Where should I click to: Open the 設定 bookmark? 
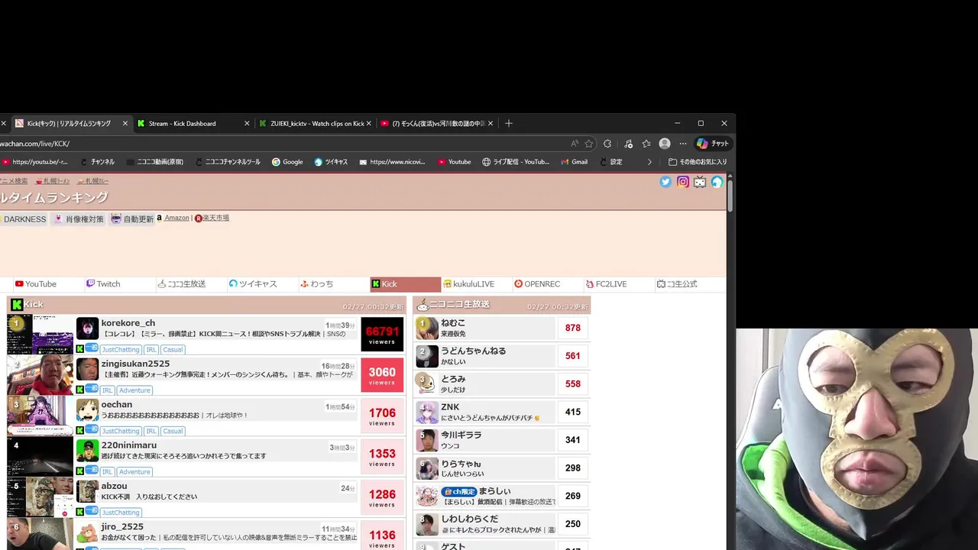coord(610,162)
